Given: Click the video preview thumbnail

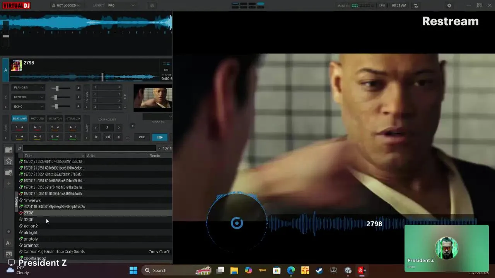Looking at the screenshot, I should [153, 98].
